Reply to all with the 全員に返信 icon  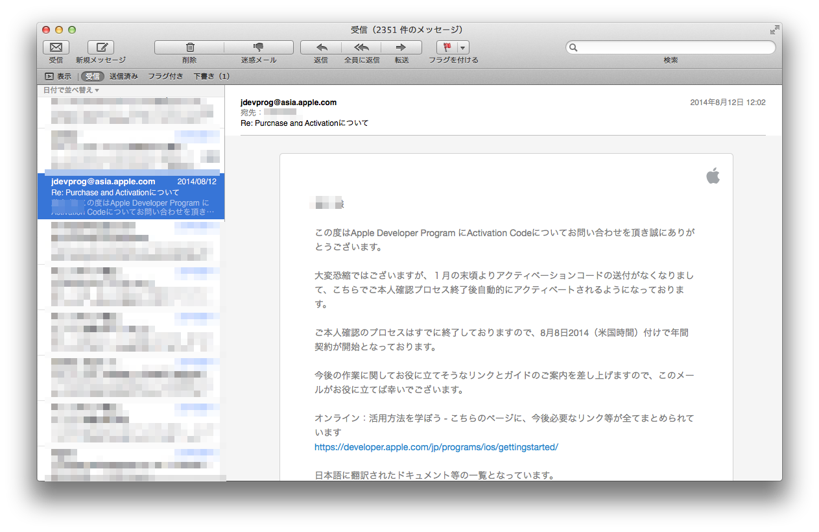361,47
